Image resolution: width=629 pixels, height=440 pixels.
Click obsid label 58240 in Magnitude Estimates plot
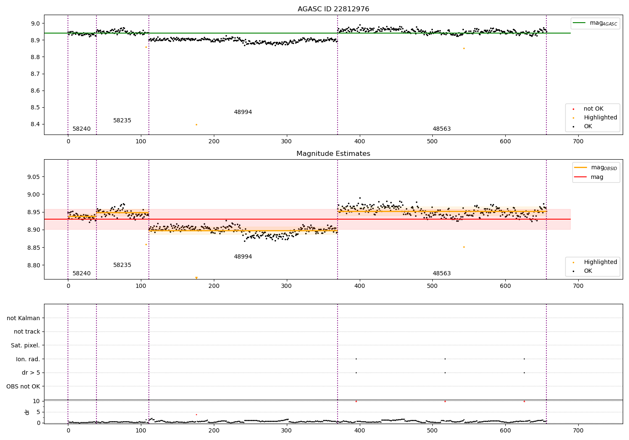click(81, 274)
